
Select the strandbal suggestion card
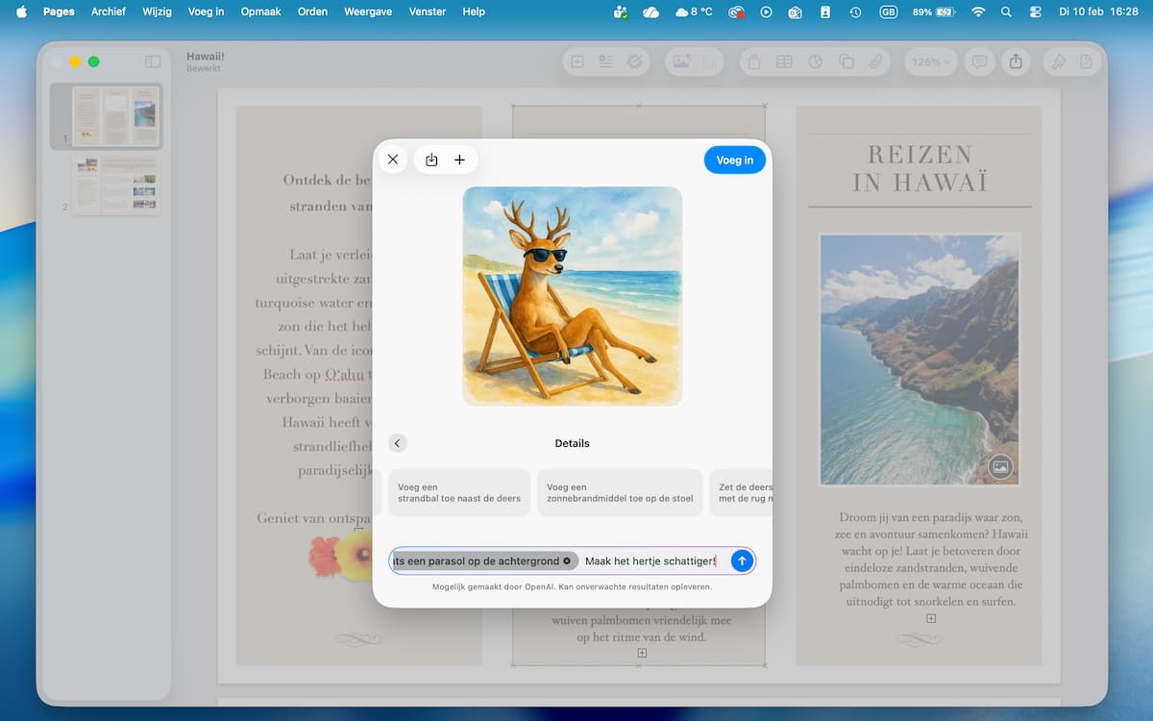[x=459, y=493]
